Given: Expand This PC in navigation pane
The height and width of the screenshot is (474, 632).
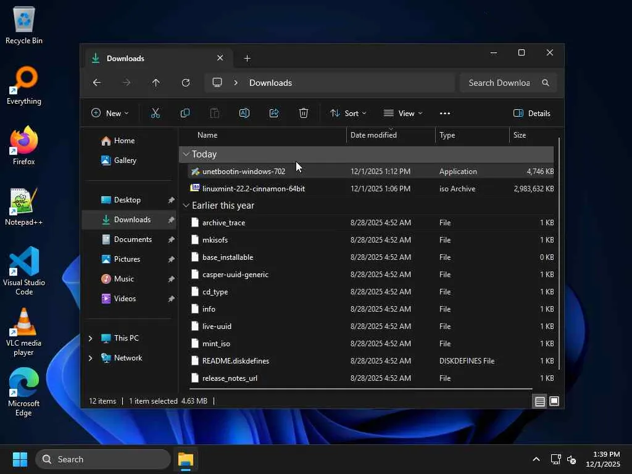Looking at the screenshot, I should (91, 338).
